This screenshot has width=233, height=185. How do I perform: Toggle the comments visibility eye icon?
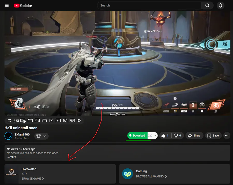pos(23,120)
